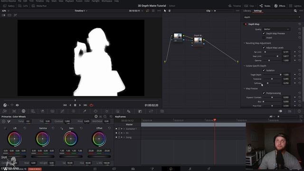Open the Playback menu
This screenshot has width=304, height=171.
click(x=69, y=1)
